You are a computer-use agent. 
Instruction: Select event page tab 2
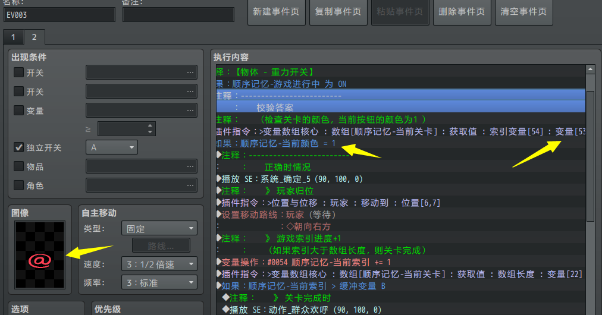[x=34, y=37]
